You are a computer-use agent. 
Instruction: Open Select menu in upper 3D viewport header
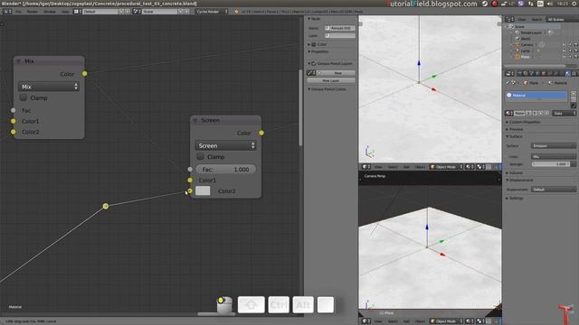393,167
